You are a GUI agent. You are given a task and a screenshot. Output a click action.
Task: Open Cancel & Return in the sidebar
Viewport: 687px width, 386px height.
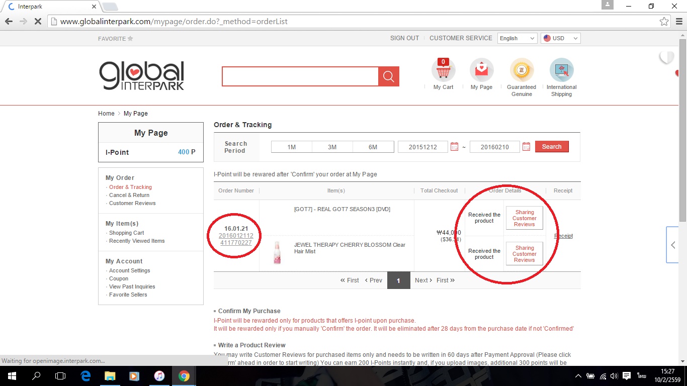tap(129, 195)
